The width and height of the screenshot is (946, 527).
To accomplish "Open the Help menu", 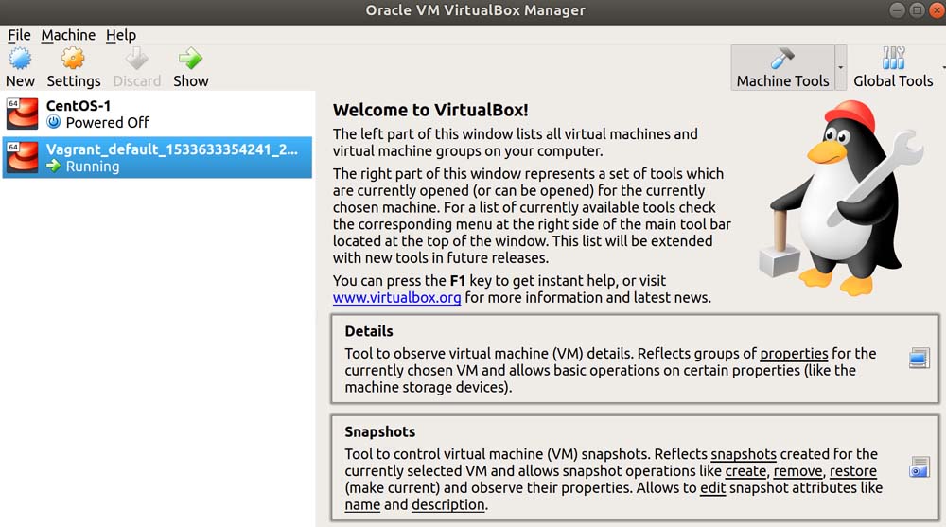I will (x=121, y=35).
